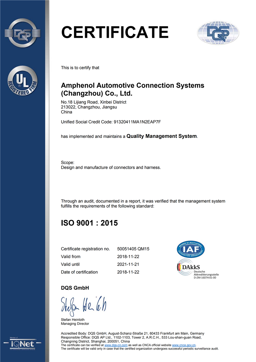
Task: Click the "DQS GmbH" heading above signature
Action: click(x=75, y=288)
